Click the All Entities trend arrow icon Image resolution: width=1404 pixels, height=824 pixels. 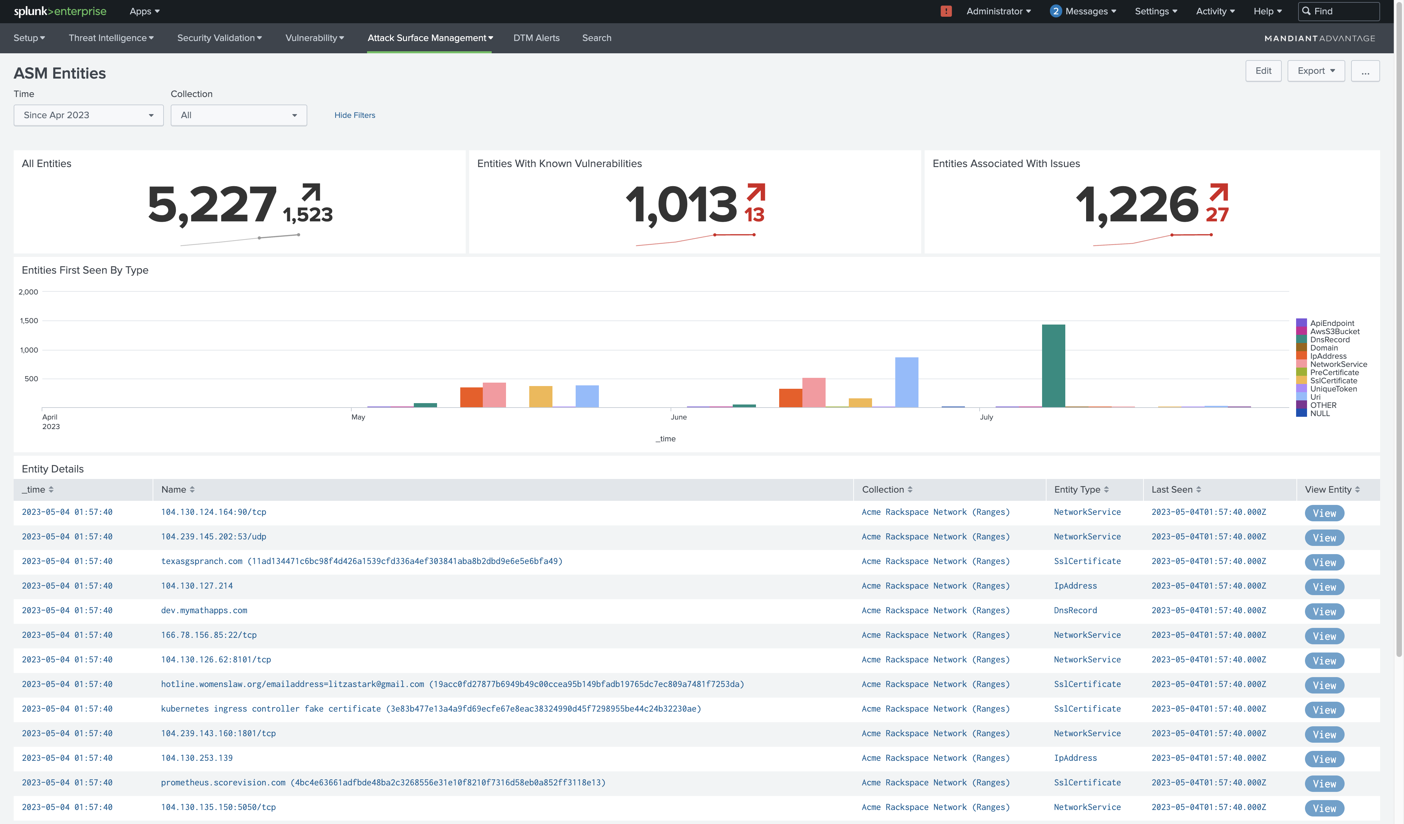[x=311, y=192]
